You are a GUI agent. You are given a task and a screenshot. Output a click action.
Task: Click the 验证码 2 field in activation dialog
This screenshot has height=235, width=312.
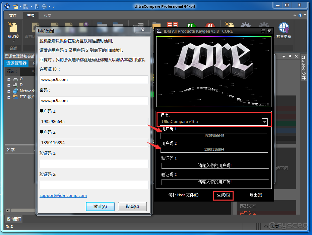click(x=94, y=185)
